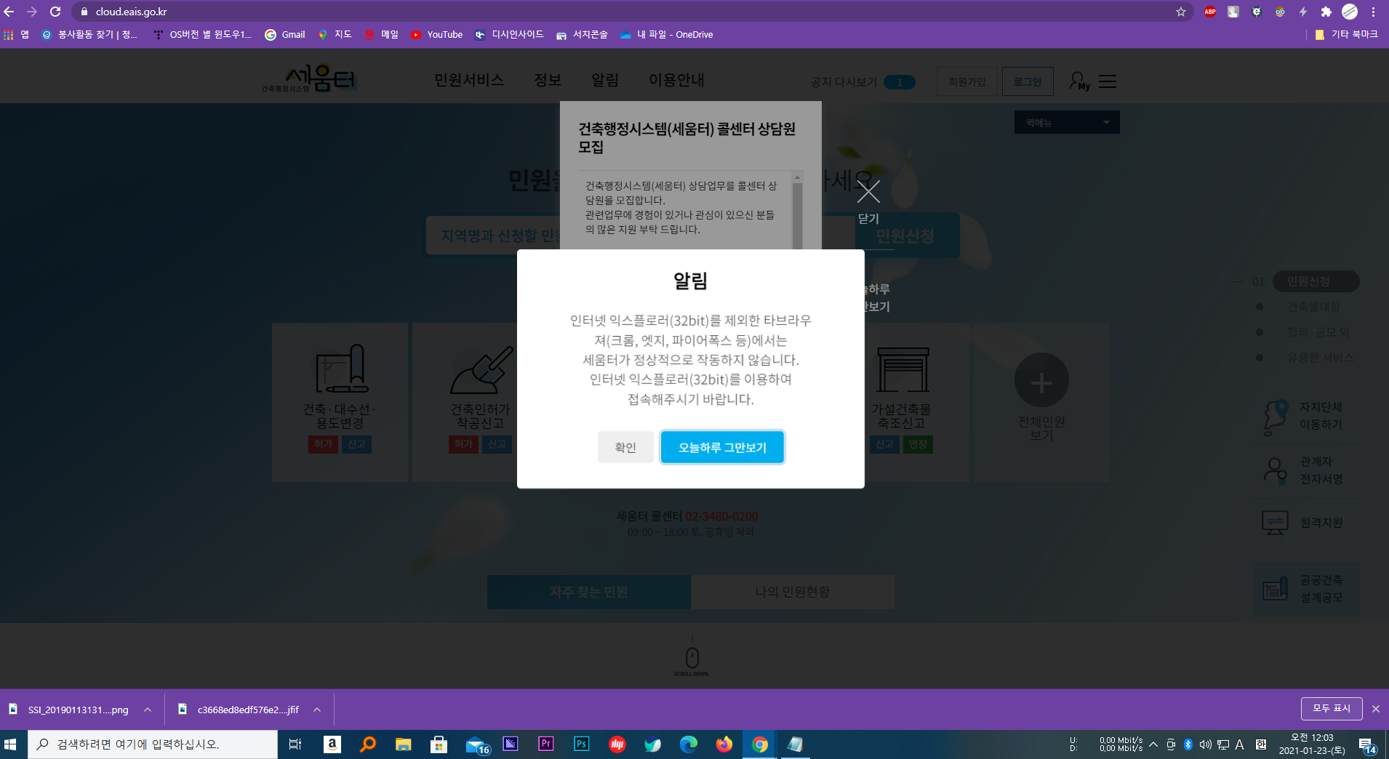Click the 세움터 logo
This screenshot has width=1389, height=759.
click(311, 78)
